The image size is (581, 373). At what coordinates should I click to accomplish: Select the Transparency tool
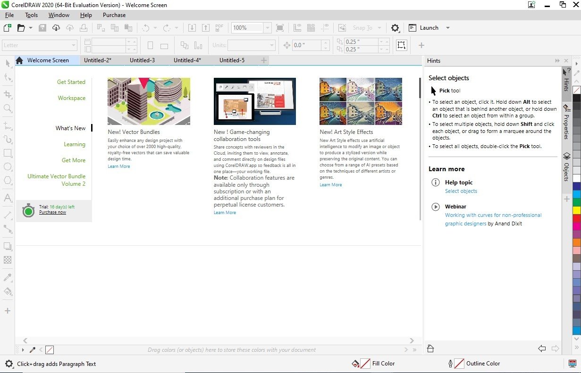click(x=8, y=260)
